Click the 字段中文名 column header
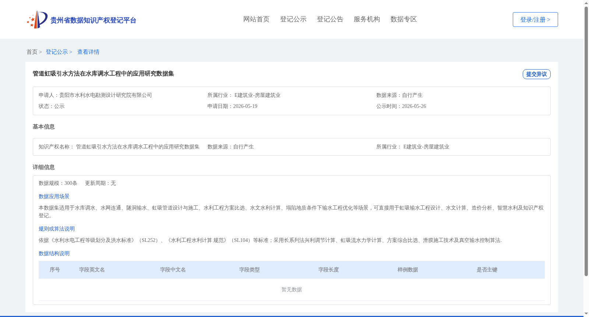 coord(173,270)
